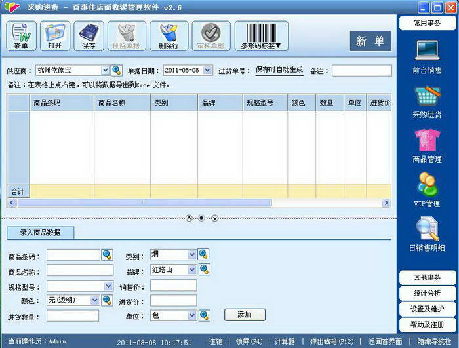Screen dimensions: 459x348
Task: Open 商品管理 shirt icon in sidebar
Action: click(x=427, y=146)
